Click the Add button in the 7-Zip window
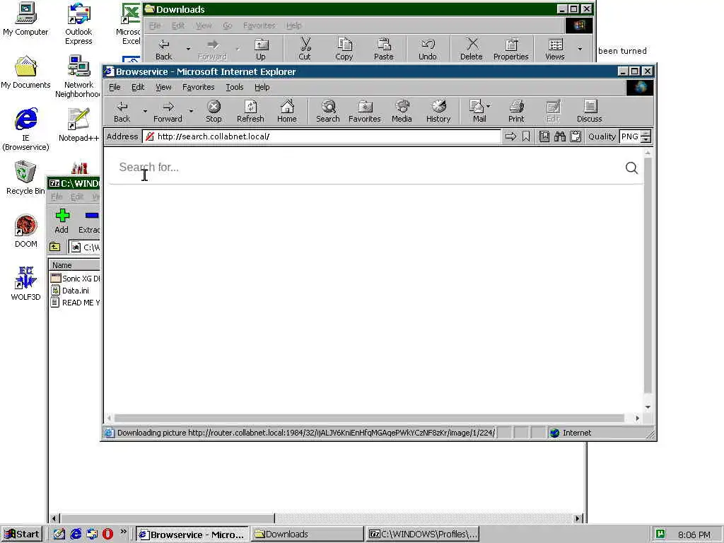 click(x=62, y=221)
